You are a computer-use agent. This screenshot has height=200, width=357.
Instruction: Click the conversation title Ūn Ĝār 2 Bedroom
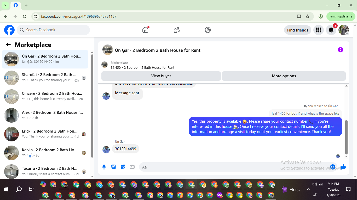(158, 50)
